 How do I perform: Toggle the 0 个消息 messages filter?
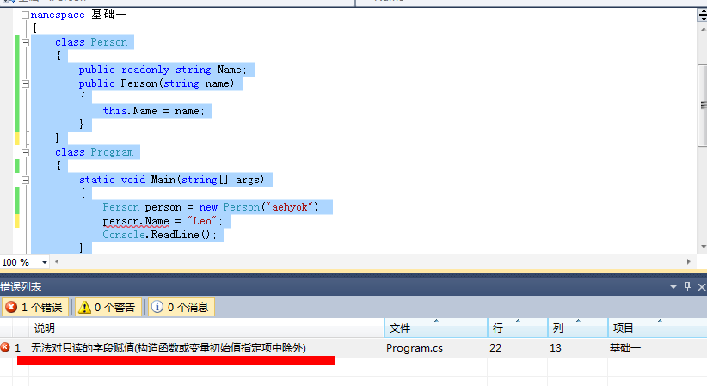click(181, 307)
